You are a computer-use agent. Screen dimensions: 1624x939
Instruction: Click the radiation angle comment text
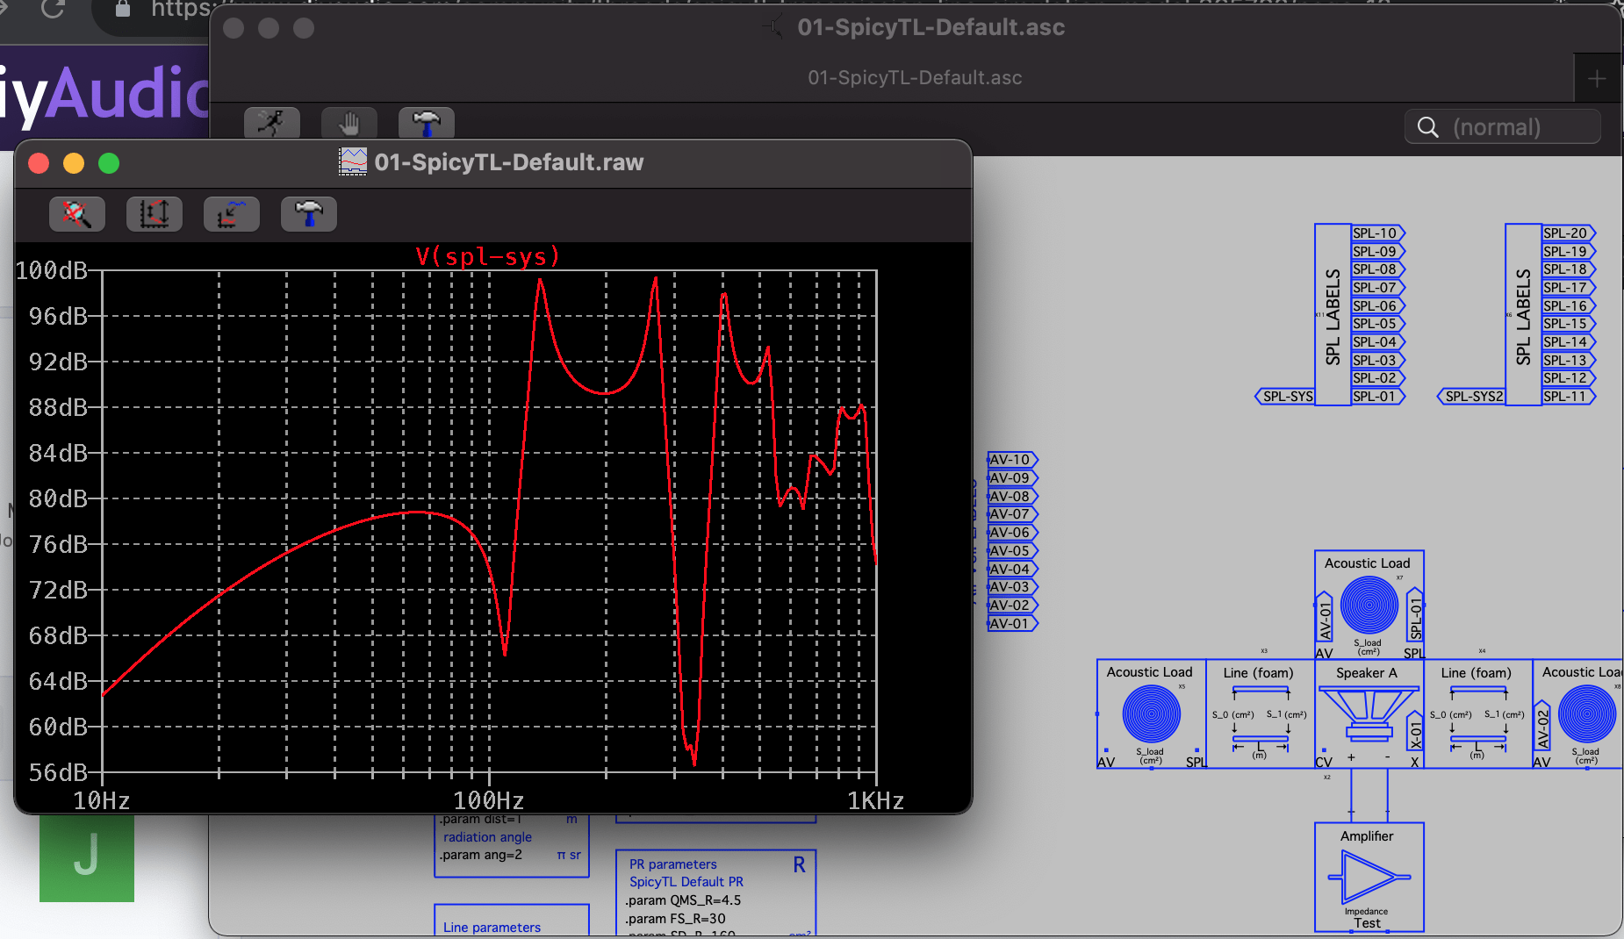tap(487, 837)
